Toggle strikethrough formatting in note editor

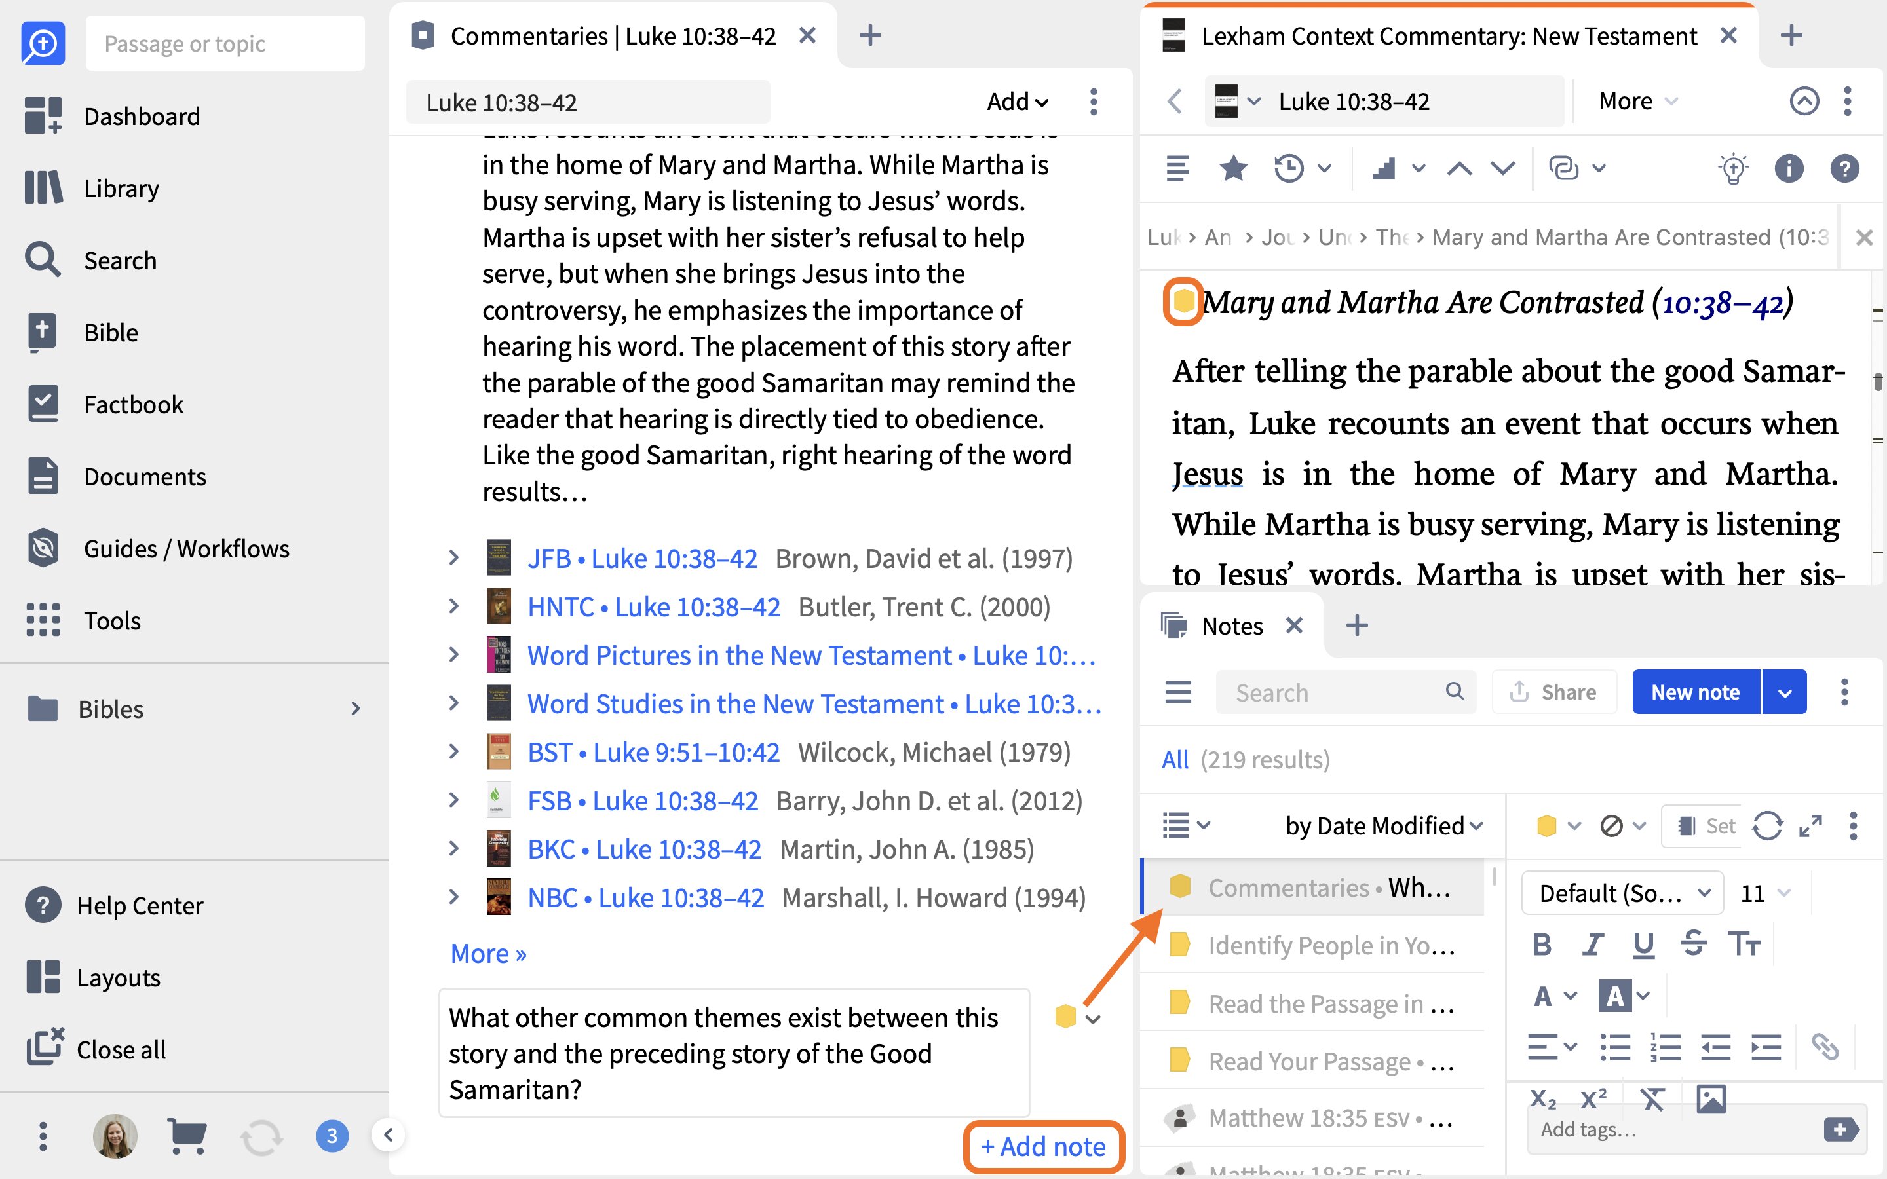(x=1693, y=945)
